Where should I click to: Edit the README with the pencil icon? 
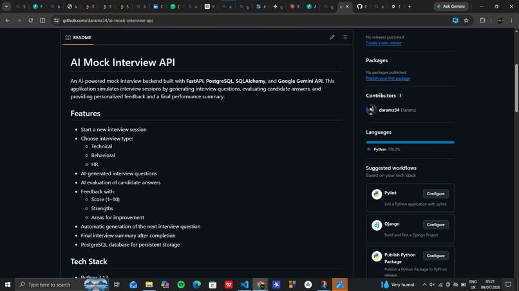coord(332,37)
